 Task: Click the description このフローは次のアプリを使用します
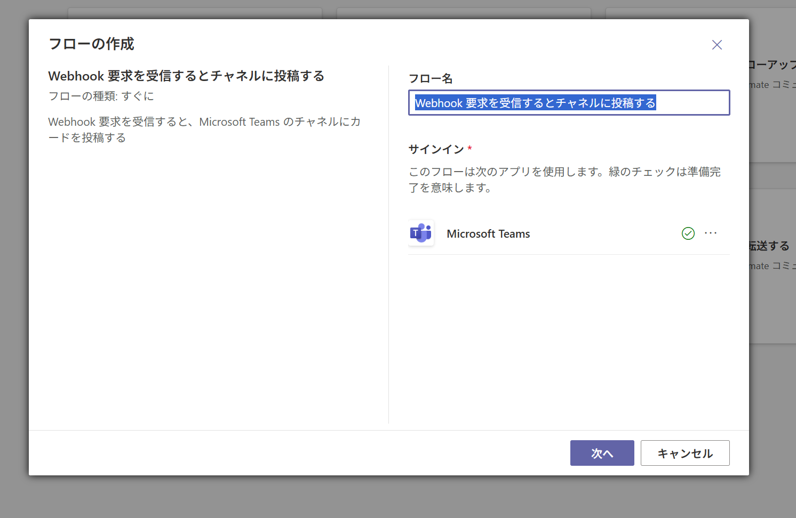click(x=564, y=180)
